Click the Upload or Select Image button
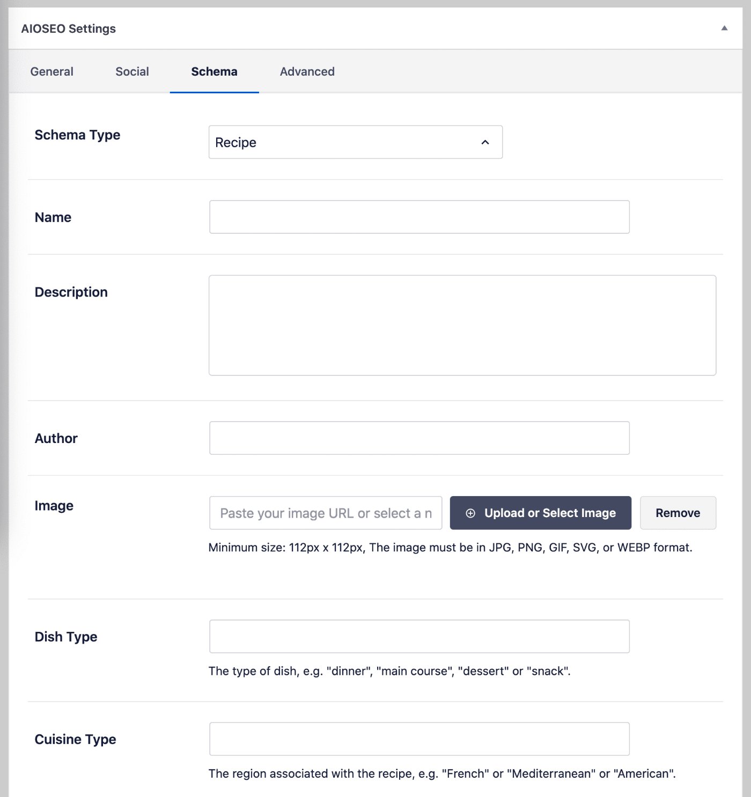 click(541, 513)
